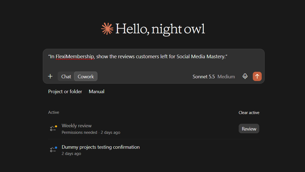Choose a Project or folder
Image resolution: width=305 pixels, height=172 pixels.
(x=65, y=92)
